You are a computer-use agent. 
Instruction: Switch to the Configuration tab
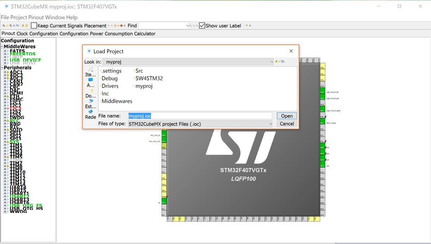74,34
